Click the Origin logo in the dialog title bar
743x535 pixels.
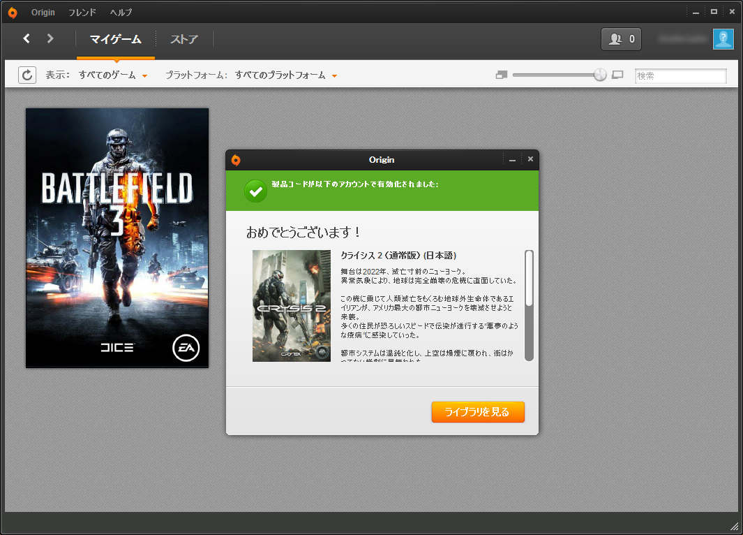coord(236,161)
